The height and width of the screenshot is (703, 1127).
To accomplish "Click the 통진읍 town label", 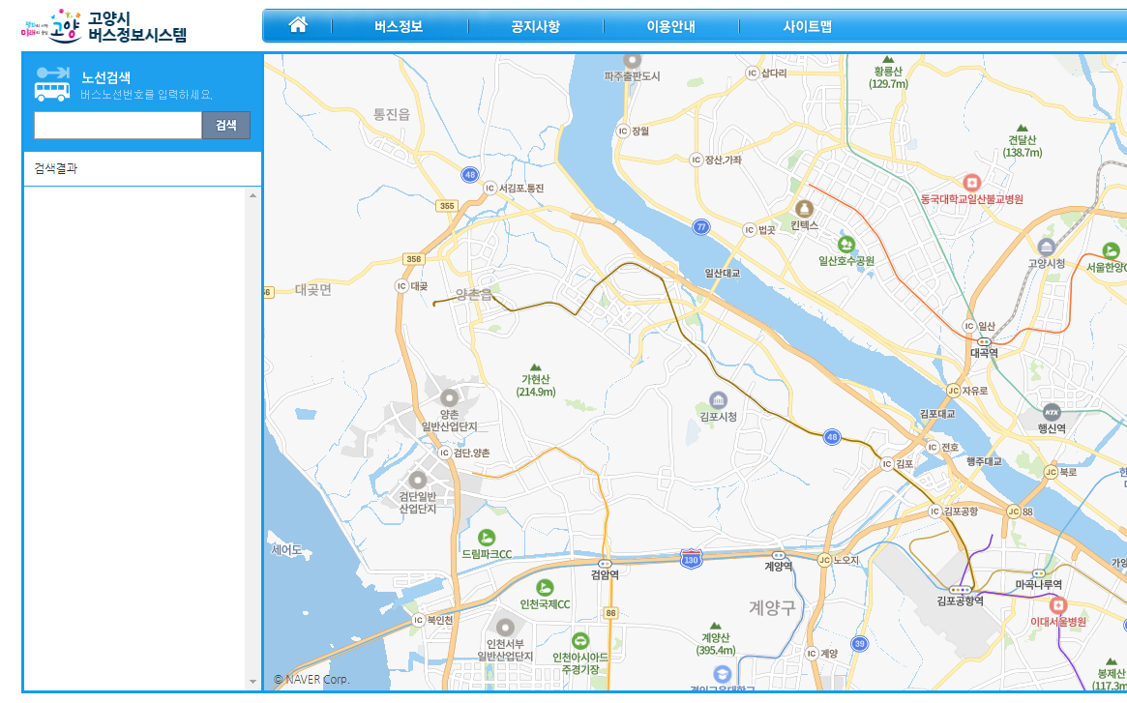I will pos(392,114).
